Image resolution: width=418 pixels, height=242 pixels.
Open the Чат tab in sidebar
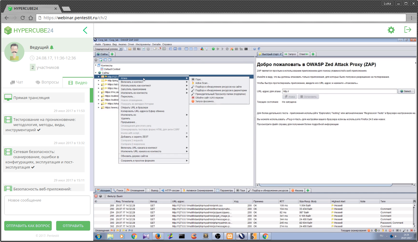point(17,82)
